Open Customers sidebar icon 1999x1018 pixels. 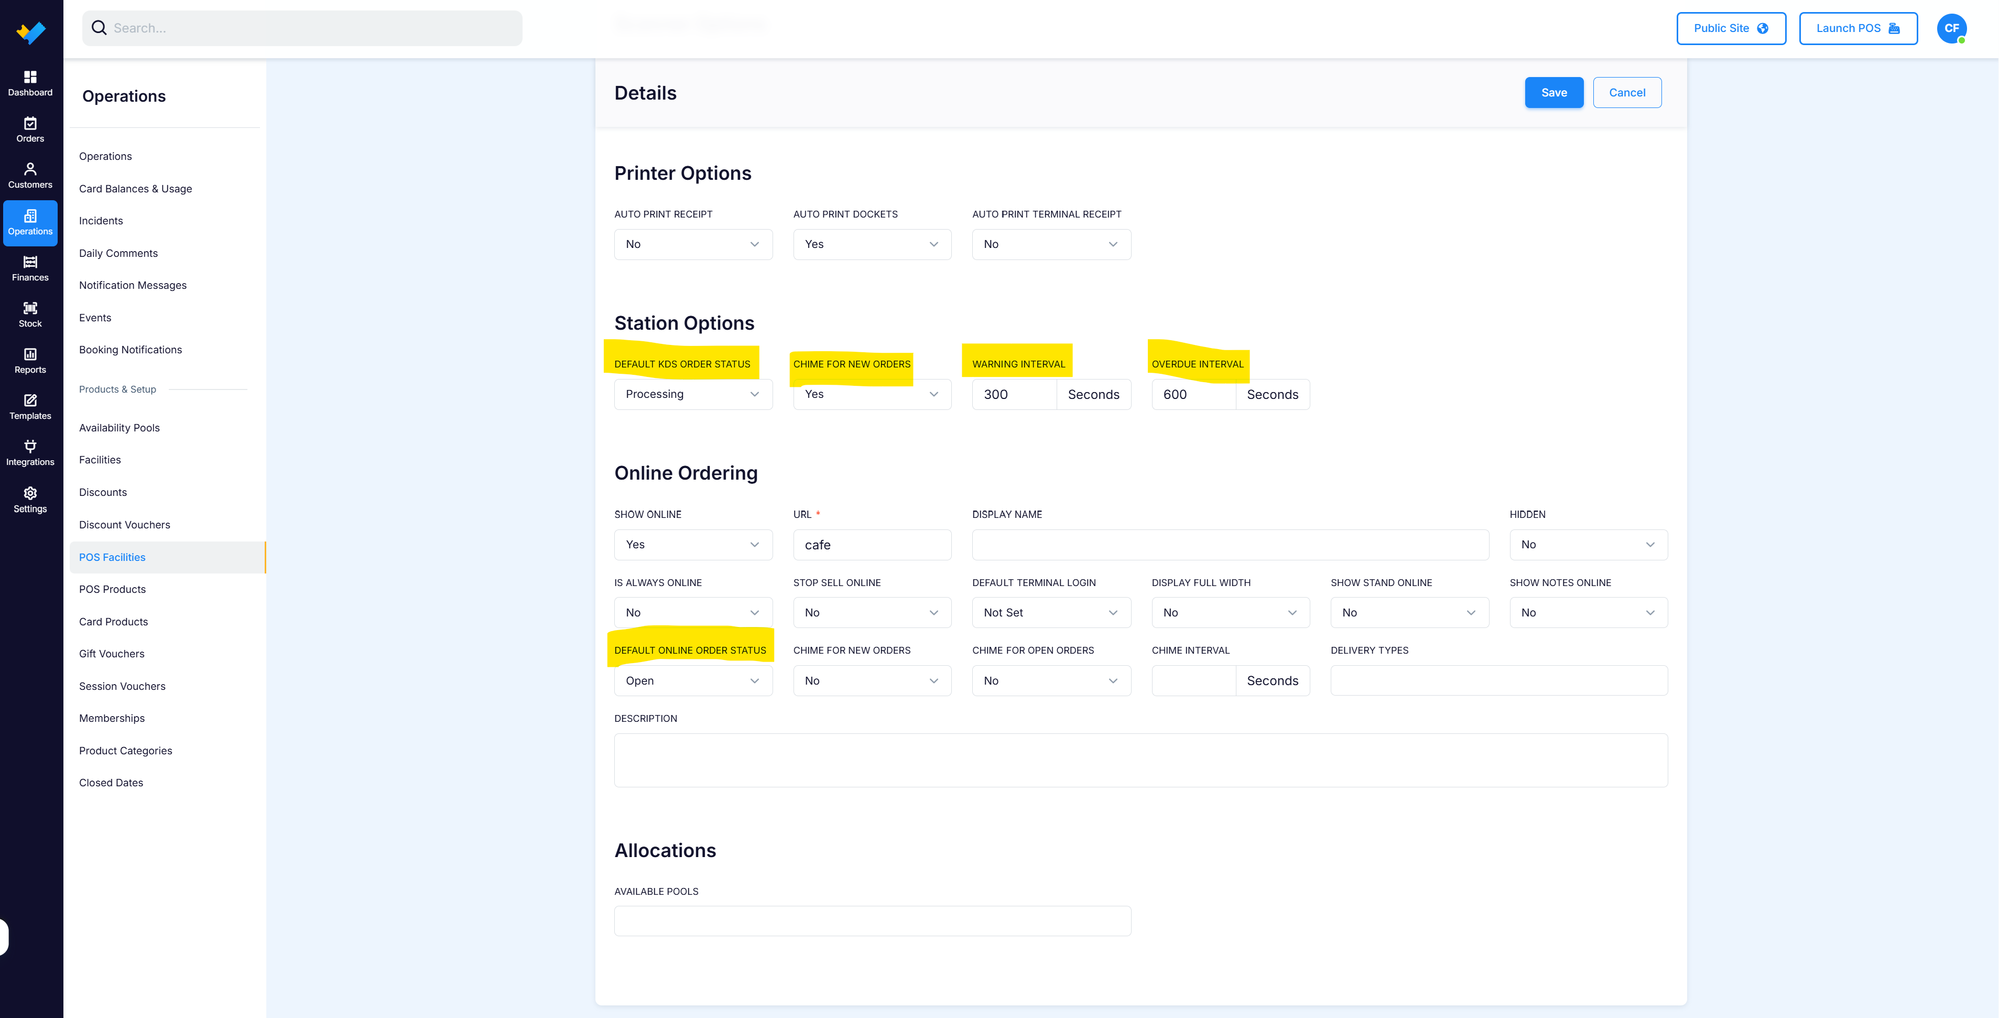(30, 176)
